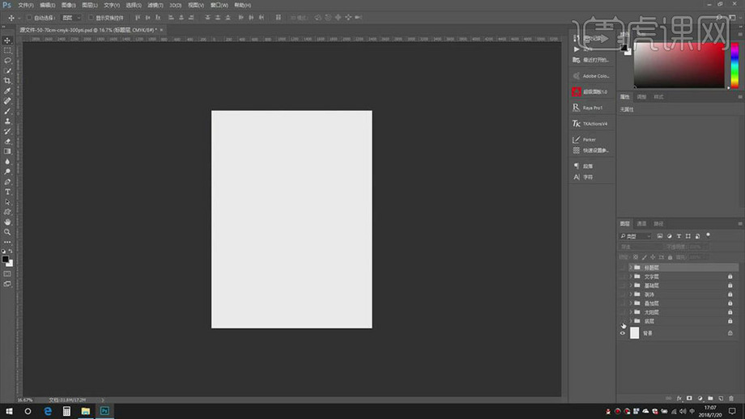Open Photoshop from the Windows taskbar
The image size is (745, 419).
coord(104,411)
